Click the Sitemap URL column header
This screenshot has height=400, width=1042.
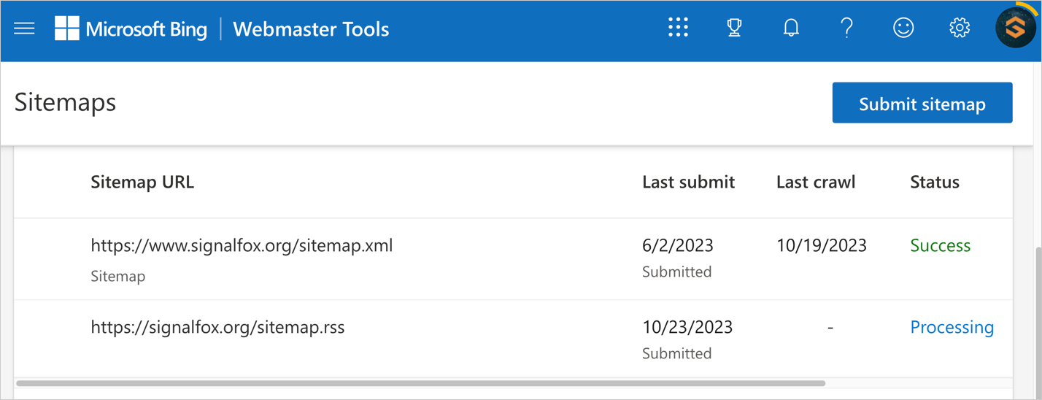(142, 182)
